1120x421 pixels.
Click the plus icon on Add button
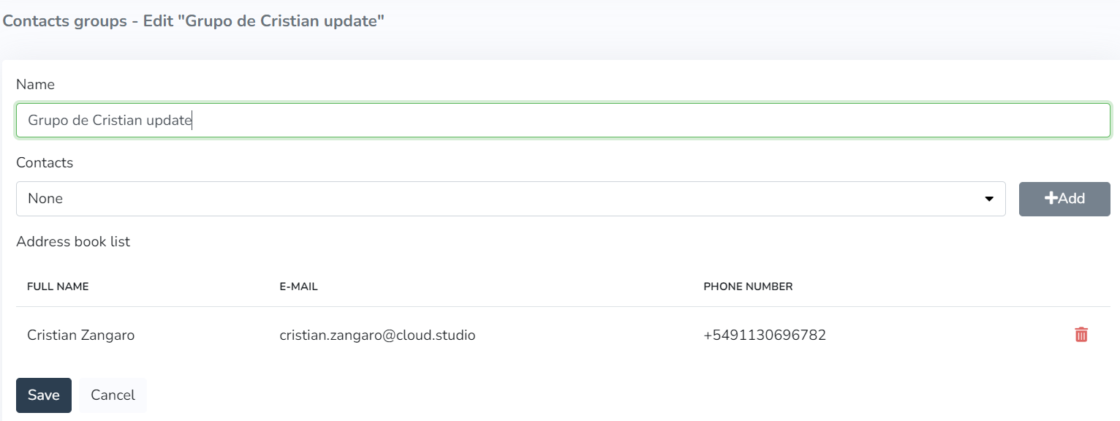1051,198
